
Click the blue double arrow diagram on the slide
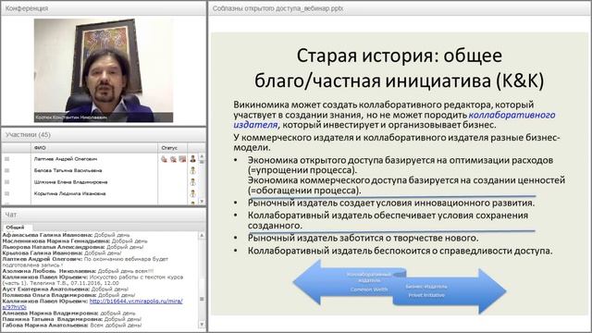(399, 287)
